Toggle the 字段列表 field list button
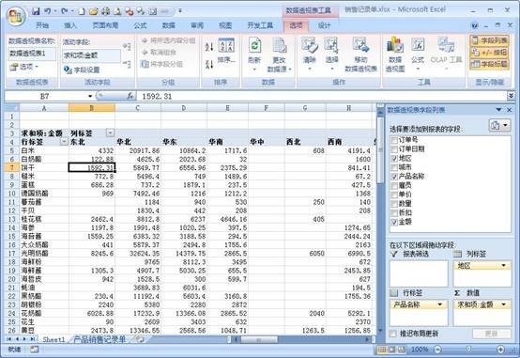Viewport: 520px width, 358px height. point(489,40)
